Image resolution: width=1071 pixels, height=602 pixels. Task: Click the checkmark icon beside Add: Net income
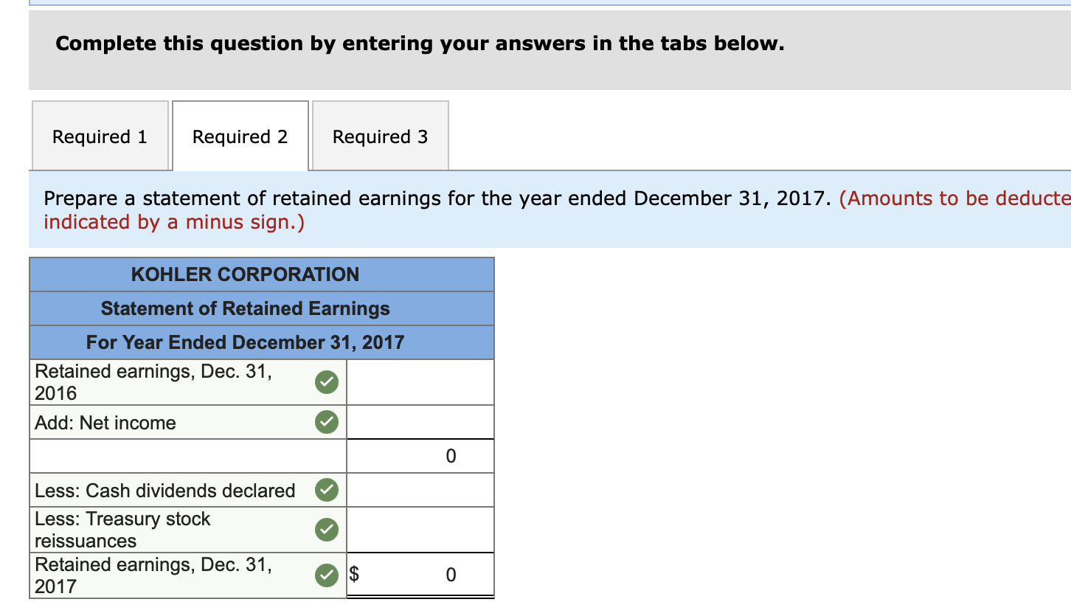[326, 422]
